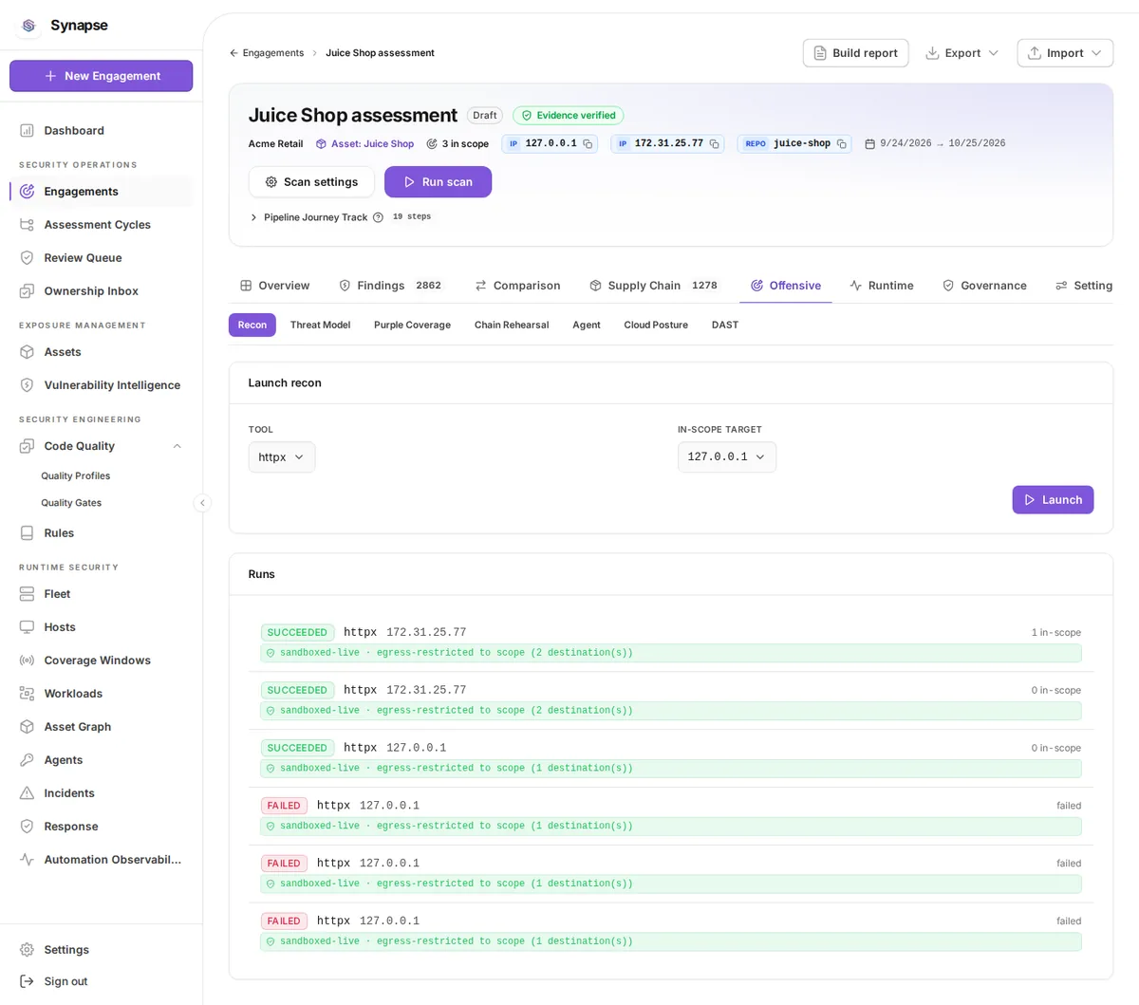Image resolution: width=1139 pixels, height=1005 pixels.
Task: Click the Draft status badge
Action: (x=485, y=116)
